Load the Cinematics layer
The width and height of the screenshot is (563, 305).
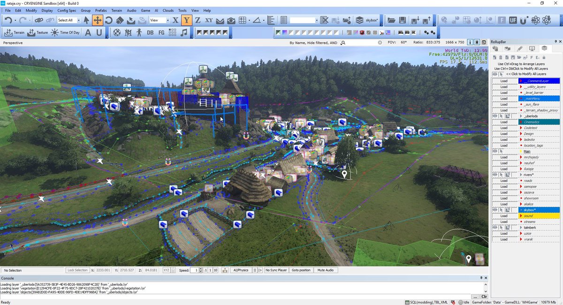(504, 122)
